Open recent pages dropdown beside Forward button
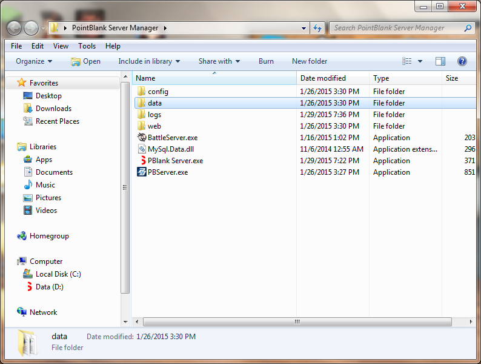Screen dimensions: 481x364 pyautogui.click(x=43, y=29)
